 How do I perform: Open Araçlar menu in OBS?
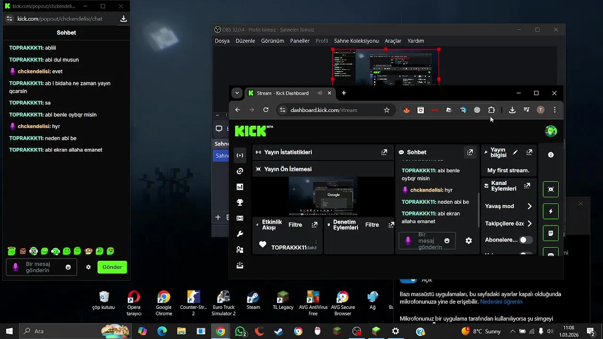click(393, 41)
